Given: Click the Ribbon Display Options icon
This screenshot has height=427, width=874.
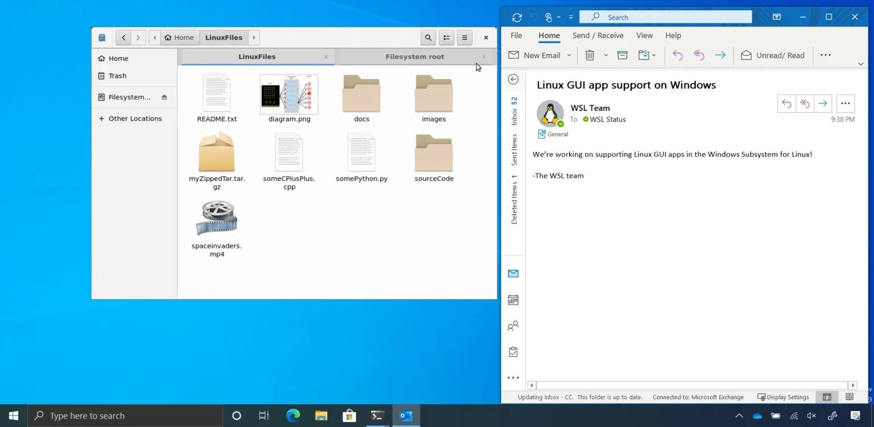Looking at the screenshot, I should 776,17.
